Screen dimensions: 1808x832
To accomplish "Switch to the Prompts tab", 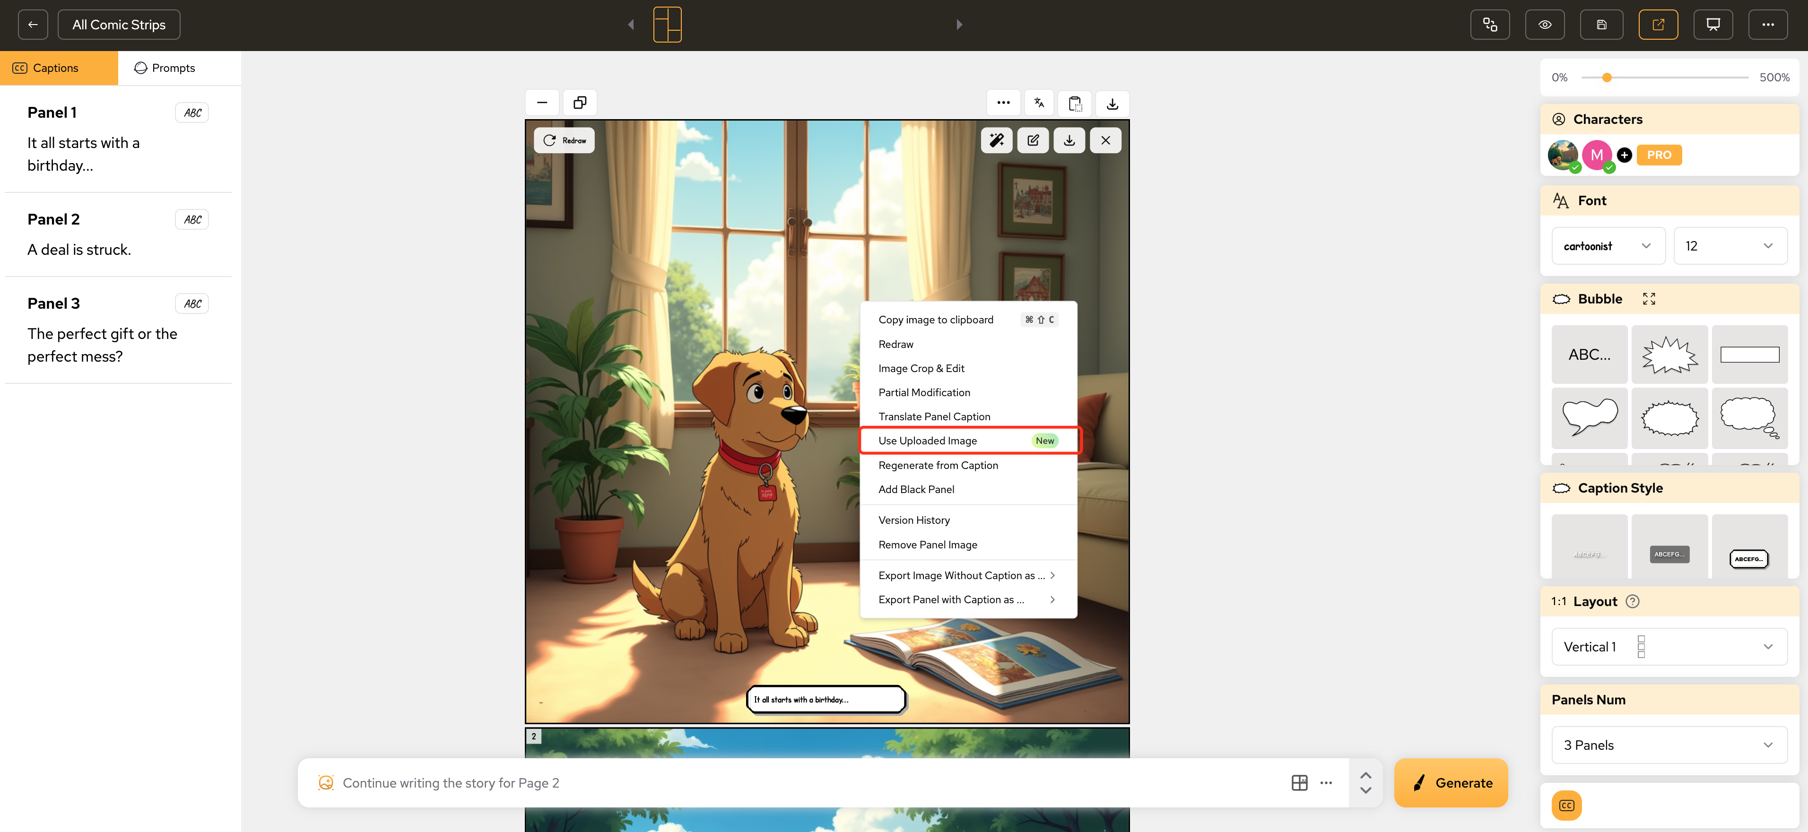I will pyautogui.click(x=165, y=68).
